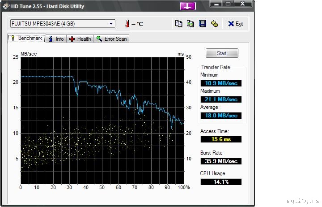
Task: Click the Average transfer rate value
Action: [221, 116]
